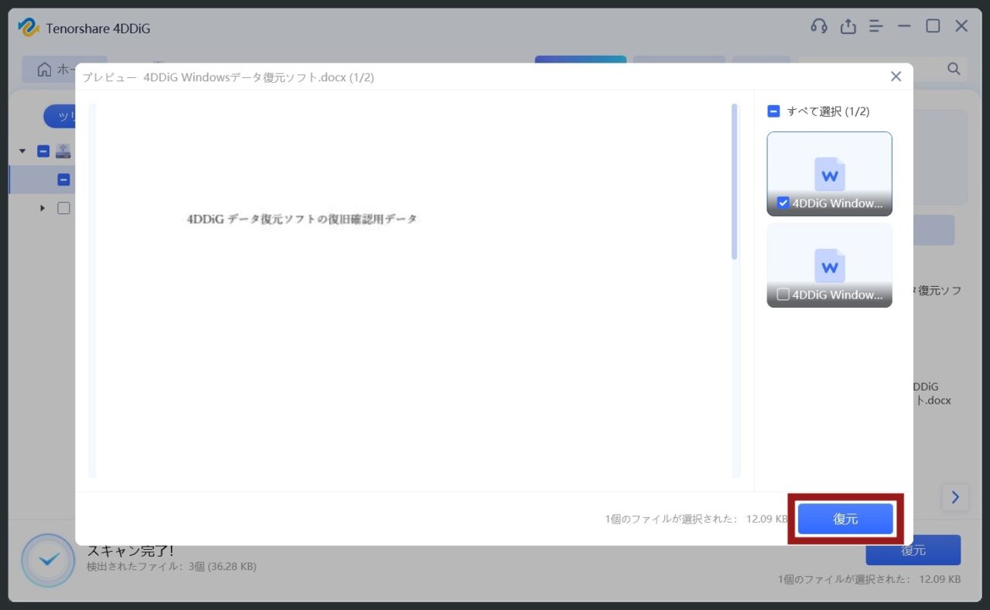
Task: Collapse the drive tree node arrow
Action: click(x=22, y=152)
